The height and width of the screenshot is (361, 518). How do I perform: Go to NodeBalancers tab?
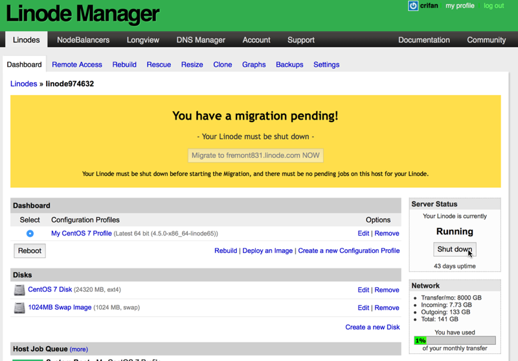84,40
